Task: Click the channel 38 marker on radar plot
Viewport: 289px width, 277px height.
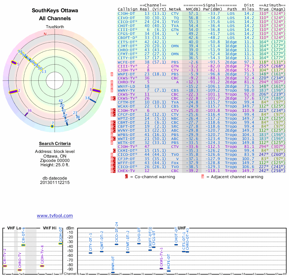Action: click(92, 101)
